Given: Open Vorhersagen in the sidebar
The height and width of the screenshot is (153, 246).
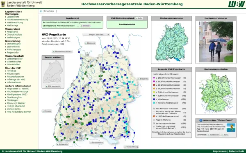Looking at the screenshot, I should pyautogui.click(x=14, y=38).
